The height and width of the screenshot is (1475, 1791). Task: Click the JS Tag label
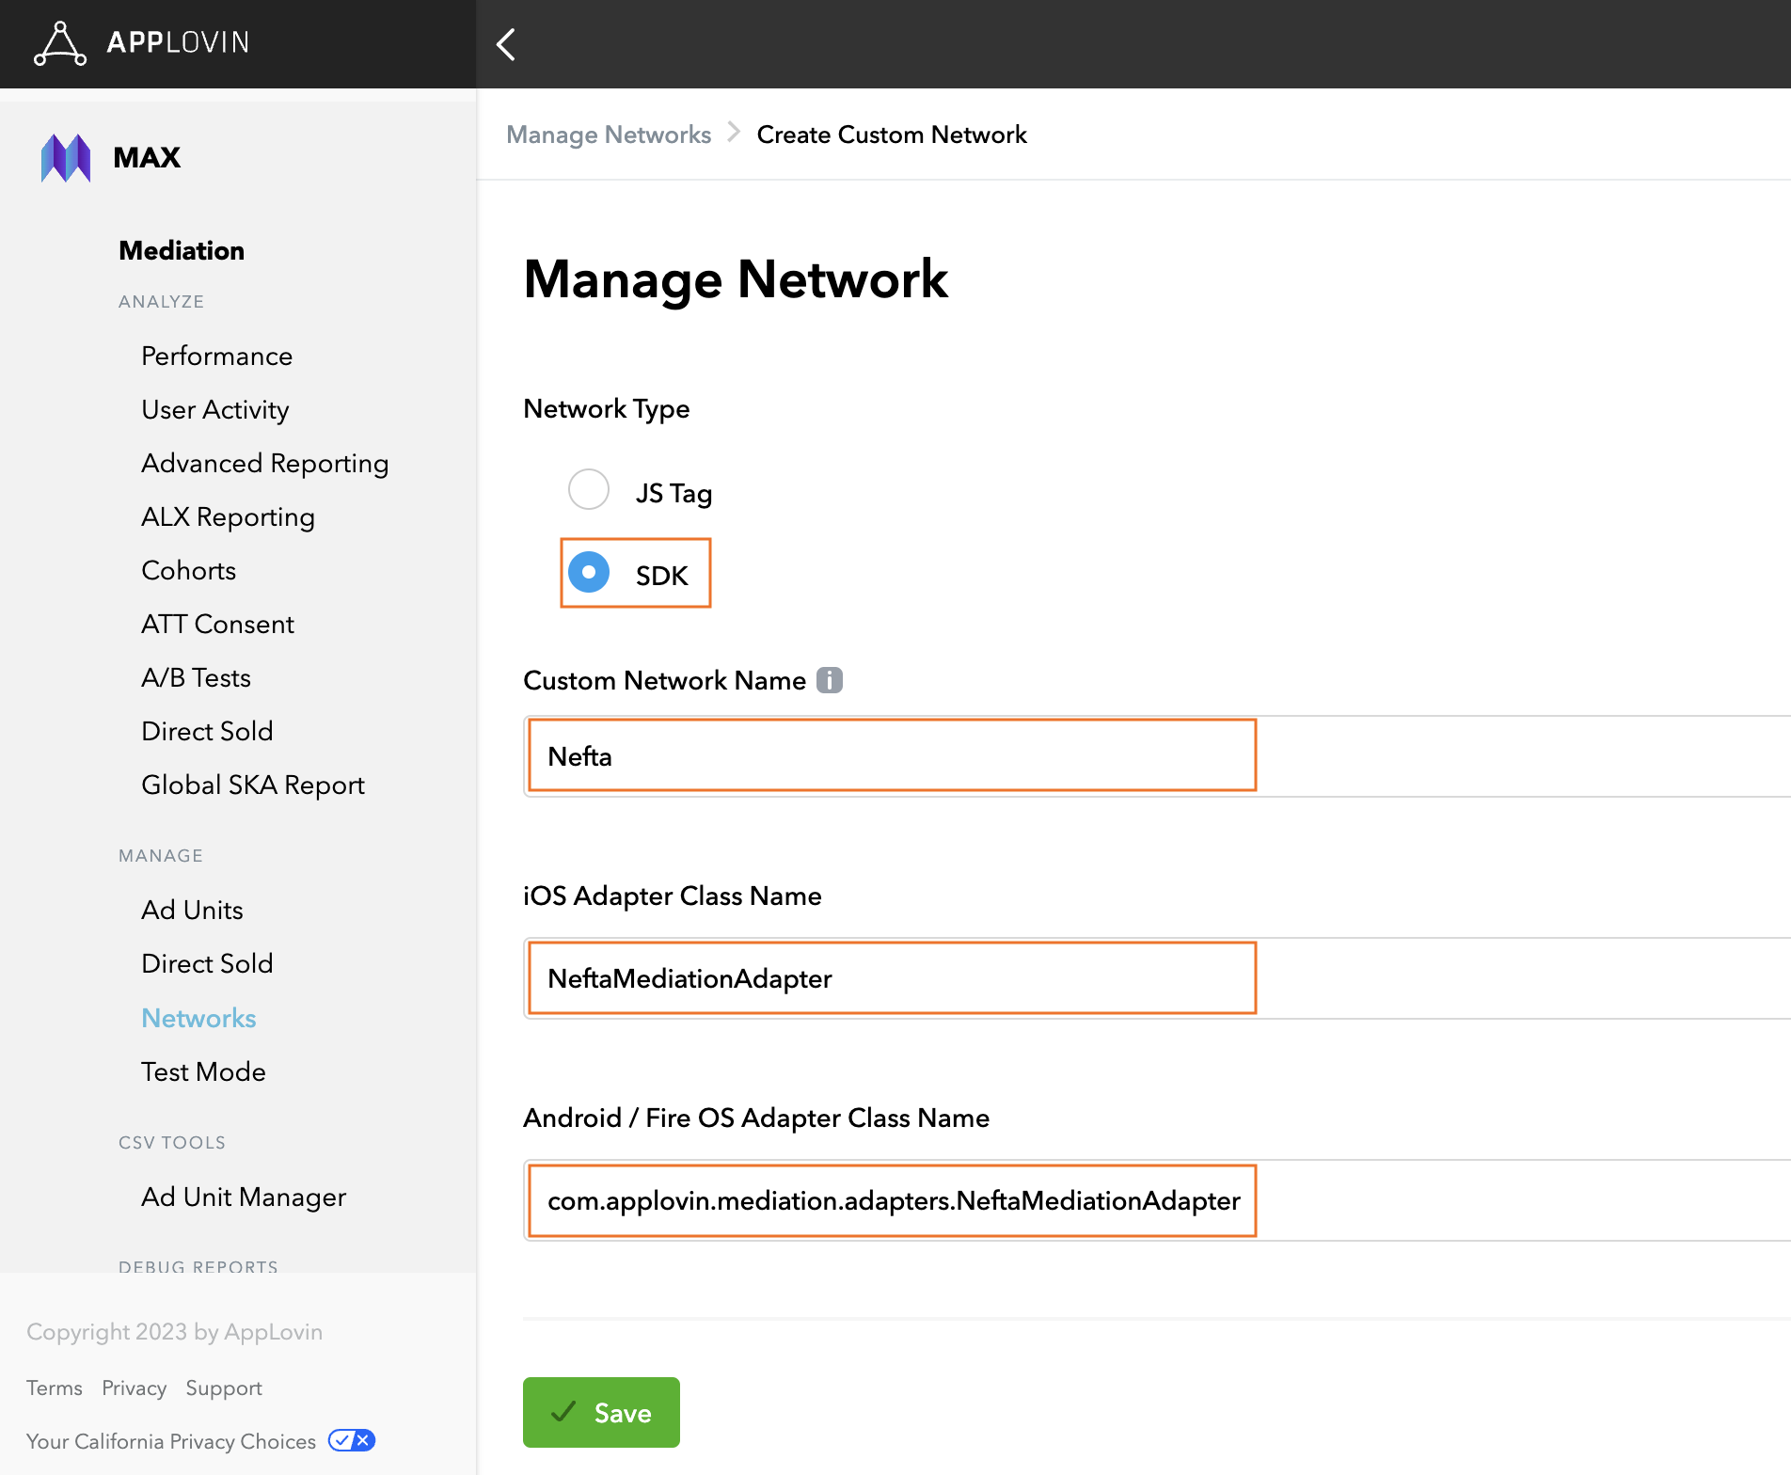point(674,493)
